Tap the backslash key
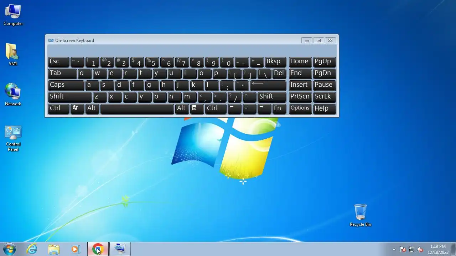 (264, 74)
